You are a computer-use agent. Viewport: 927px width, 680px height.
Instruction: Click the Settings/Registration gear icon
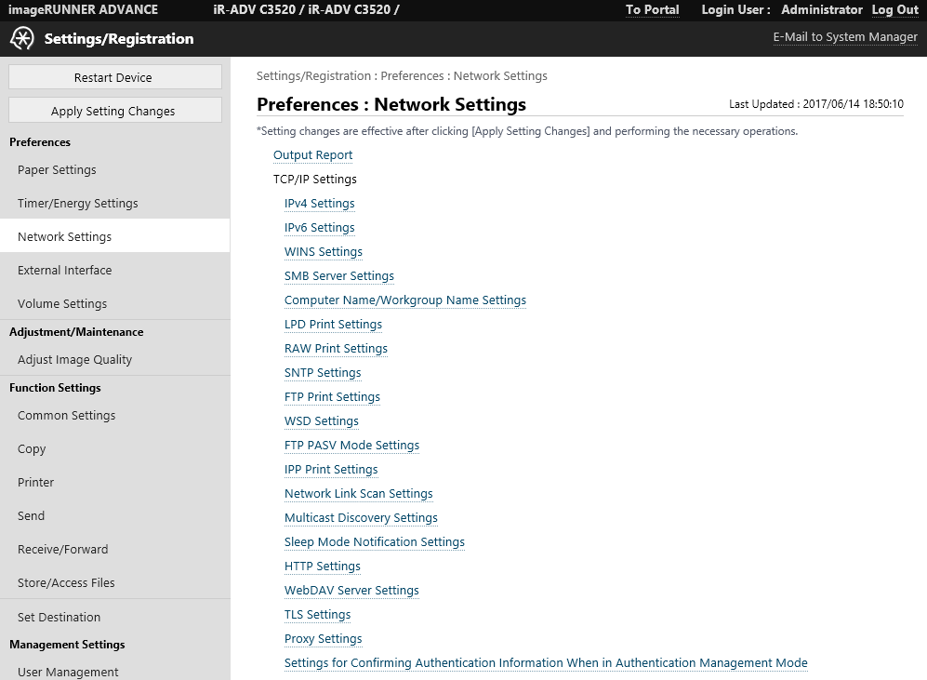(22, 39)
